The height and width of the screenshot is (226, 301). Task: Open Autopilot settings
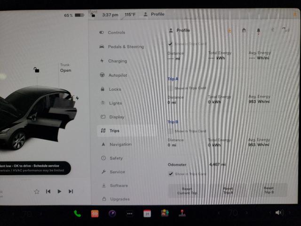coord(114,75)
